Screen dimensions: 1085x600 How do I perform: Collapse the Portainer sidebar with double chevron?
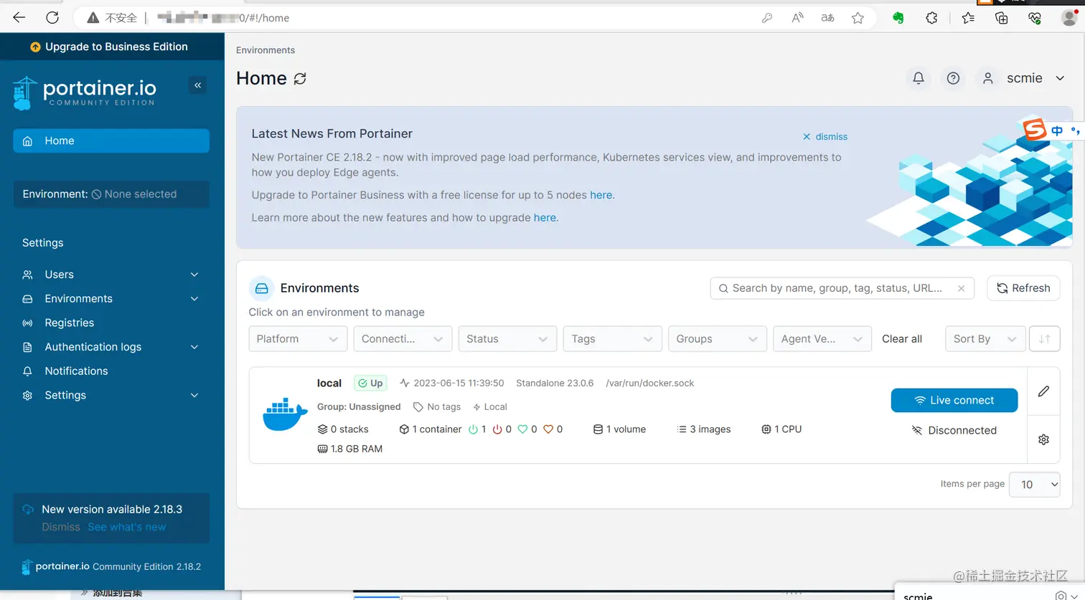tap(197, 85)
